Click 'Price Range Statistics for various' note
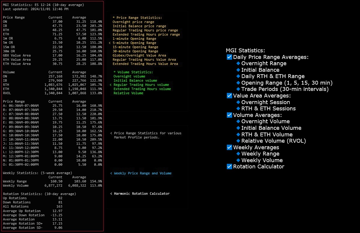 [x=148, y=133]
